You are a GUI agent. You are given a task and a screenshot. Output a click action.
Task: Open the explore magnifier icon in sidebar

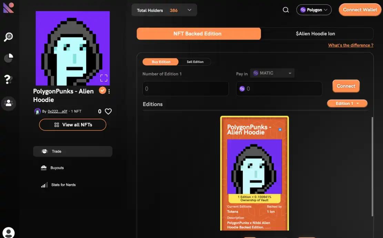pyautogui.click(x=8, y=37)
